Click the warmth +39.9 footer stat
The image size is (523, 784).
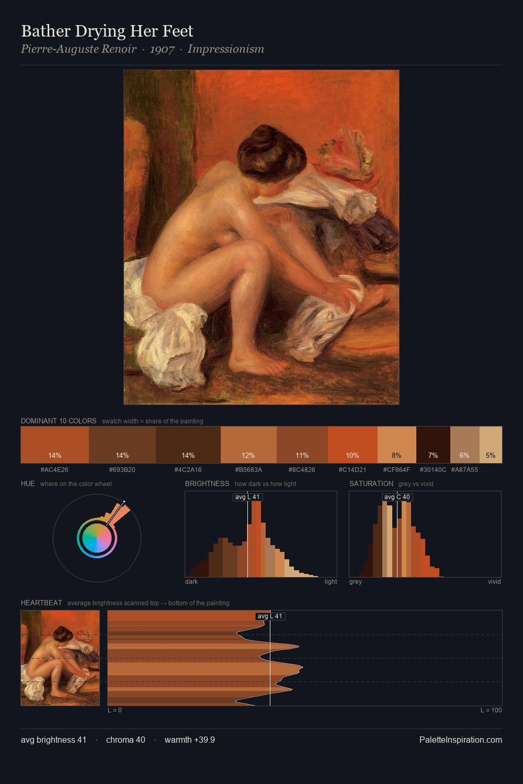(190, 740)
